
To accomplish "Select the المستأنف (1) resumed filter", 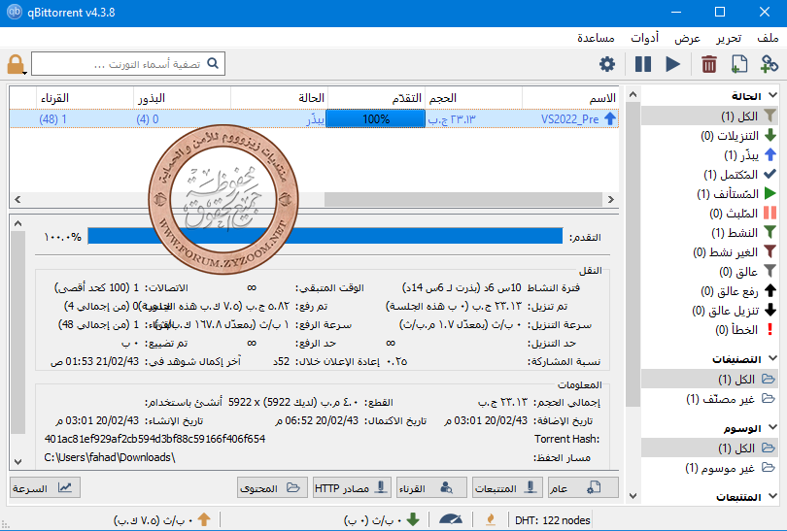I will 709,193.
